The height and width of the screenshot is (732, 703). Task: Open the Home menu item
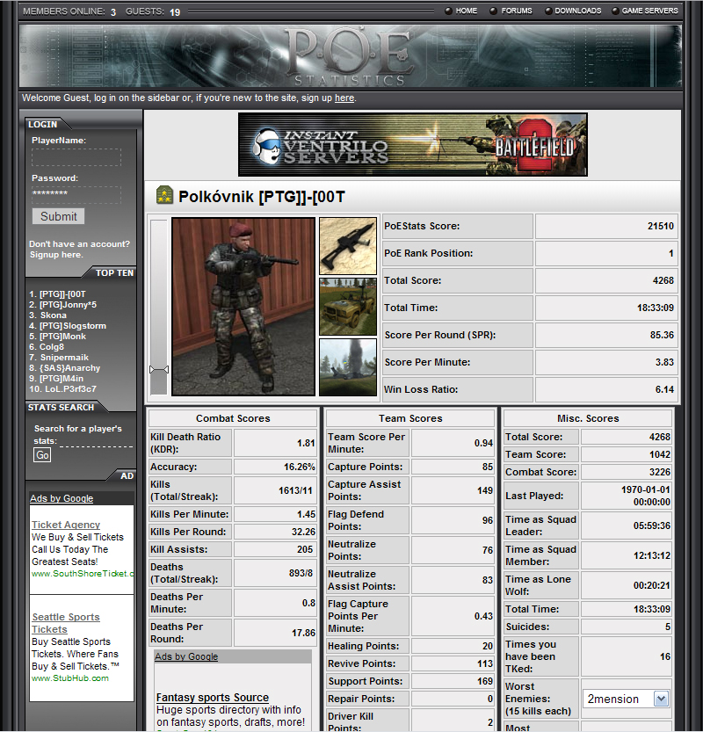466,11
